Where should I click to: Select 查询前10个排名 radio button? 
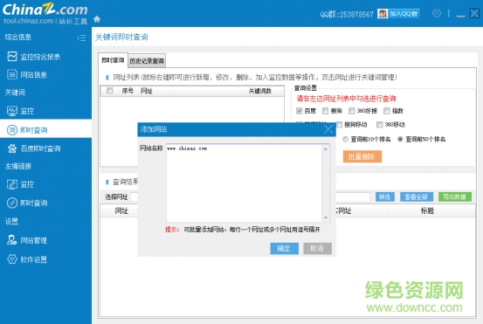(x=346, y=139)
